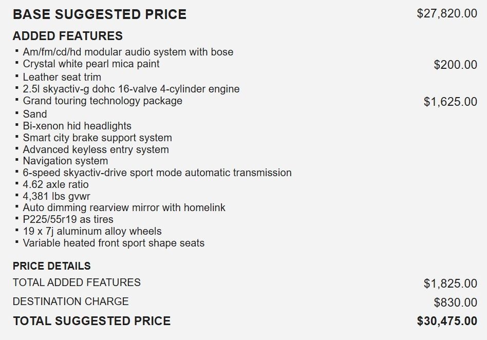Click Smart city brake support system
487x340 pixels.
point(97,138)
